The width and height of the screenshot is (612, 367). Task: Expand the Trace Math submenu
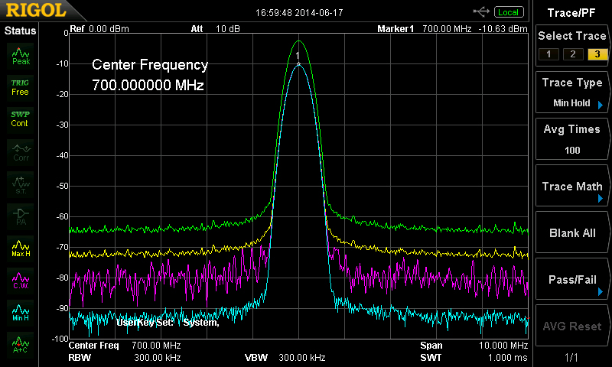click(x=571, y=187)
